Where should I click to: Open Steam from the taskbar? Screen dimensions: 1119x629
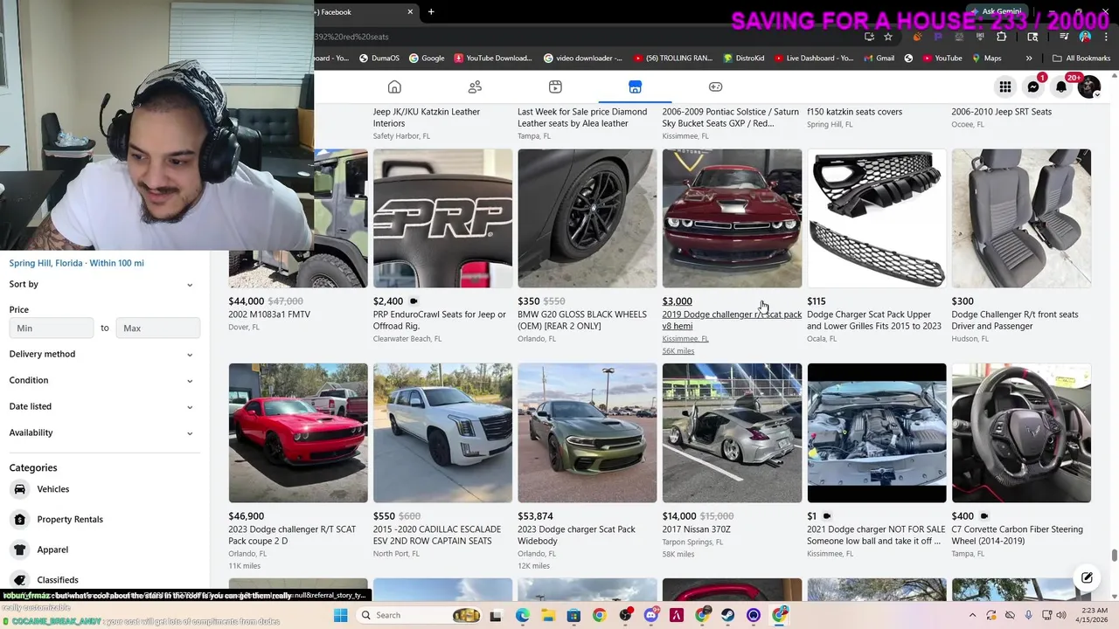tap(728, 615)
